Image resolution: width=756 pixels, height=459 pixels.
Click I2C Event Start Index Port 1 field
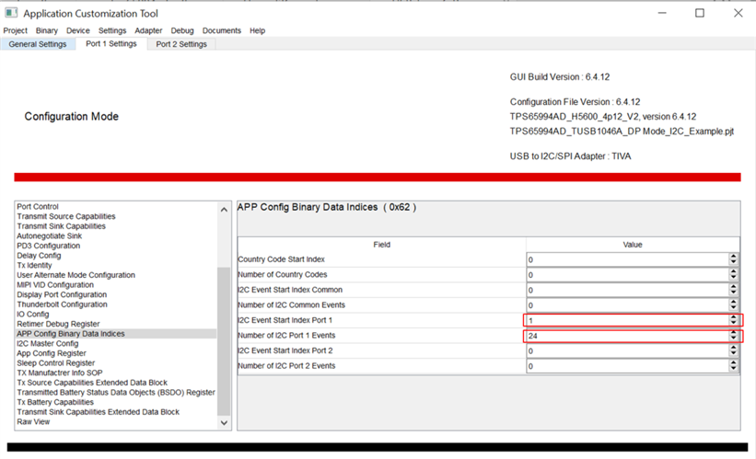(x=627, y=320)
